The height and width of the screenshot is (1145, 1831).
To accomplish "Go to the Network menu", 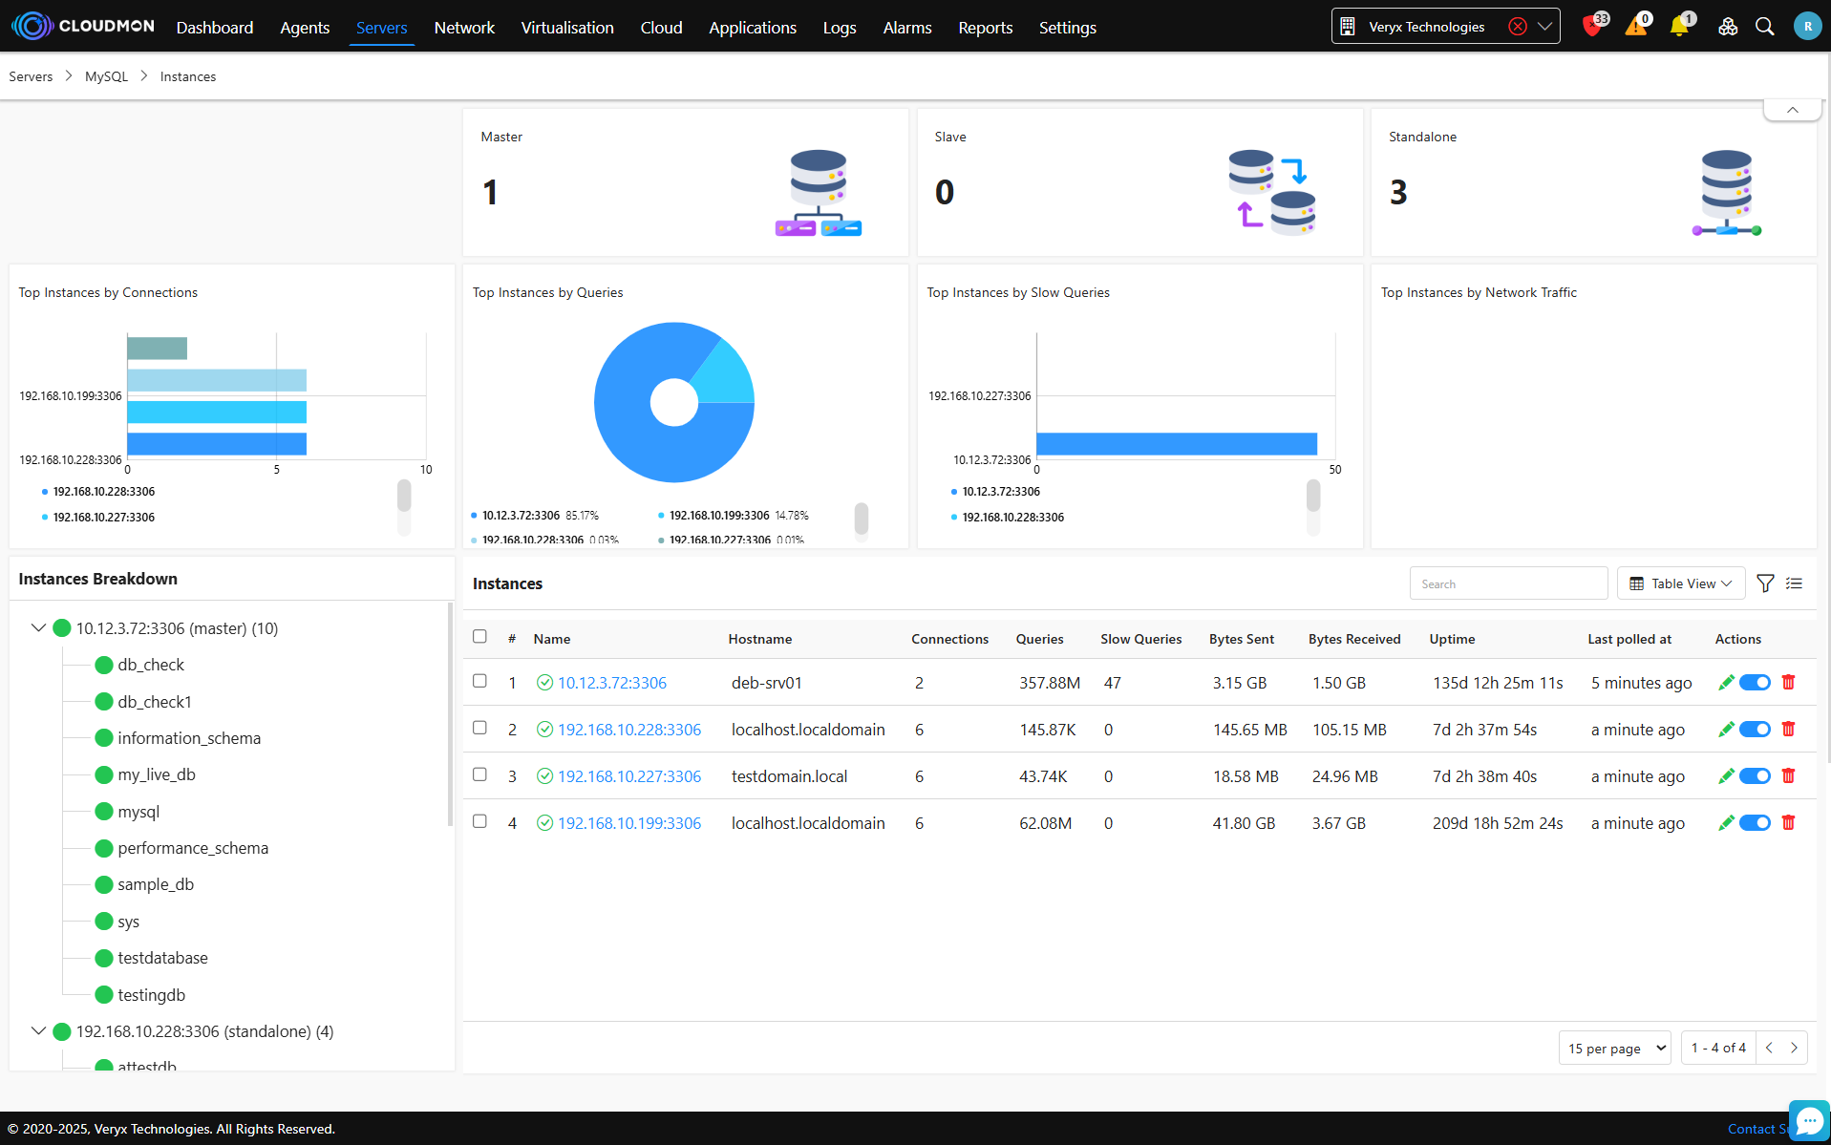I will click(x=464, y=28).
